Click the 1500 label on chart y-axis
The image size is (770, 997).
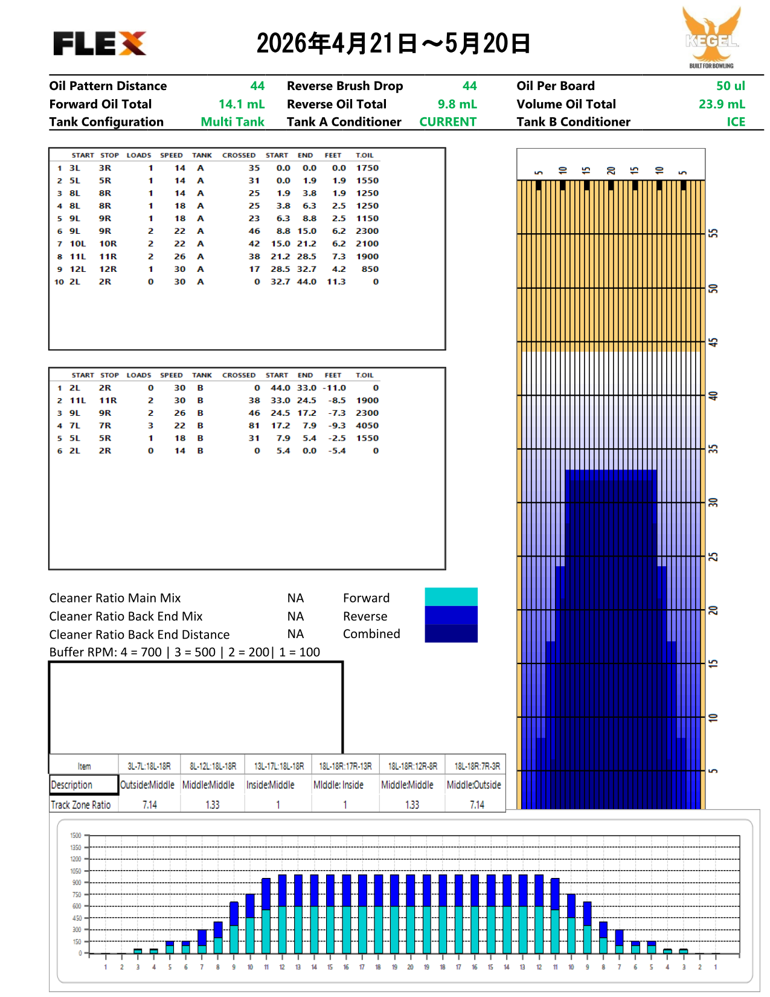(x=75, y=836)
